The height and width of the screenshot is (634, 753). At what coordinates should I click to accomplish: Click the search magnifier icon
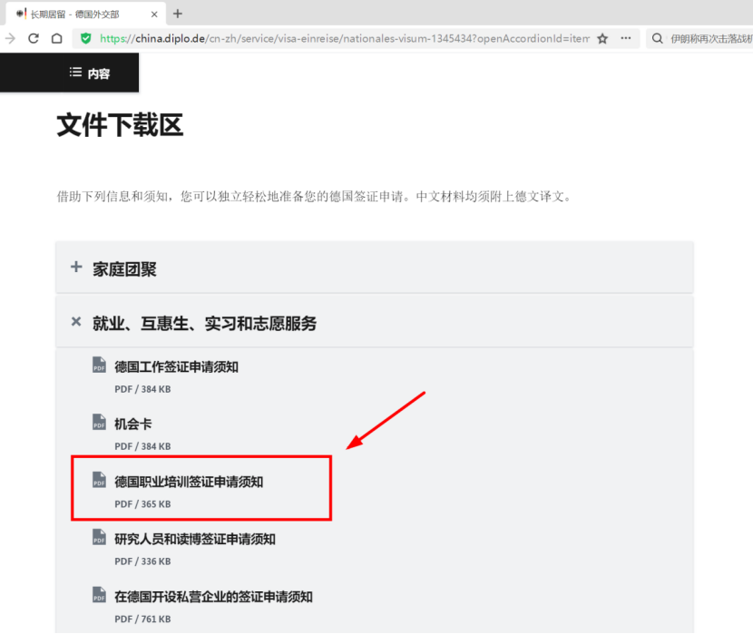657,39
